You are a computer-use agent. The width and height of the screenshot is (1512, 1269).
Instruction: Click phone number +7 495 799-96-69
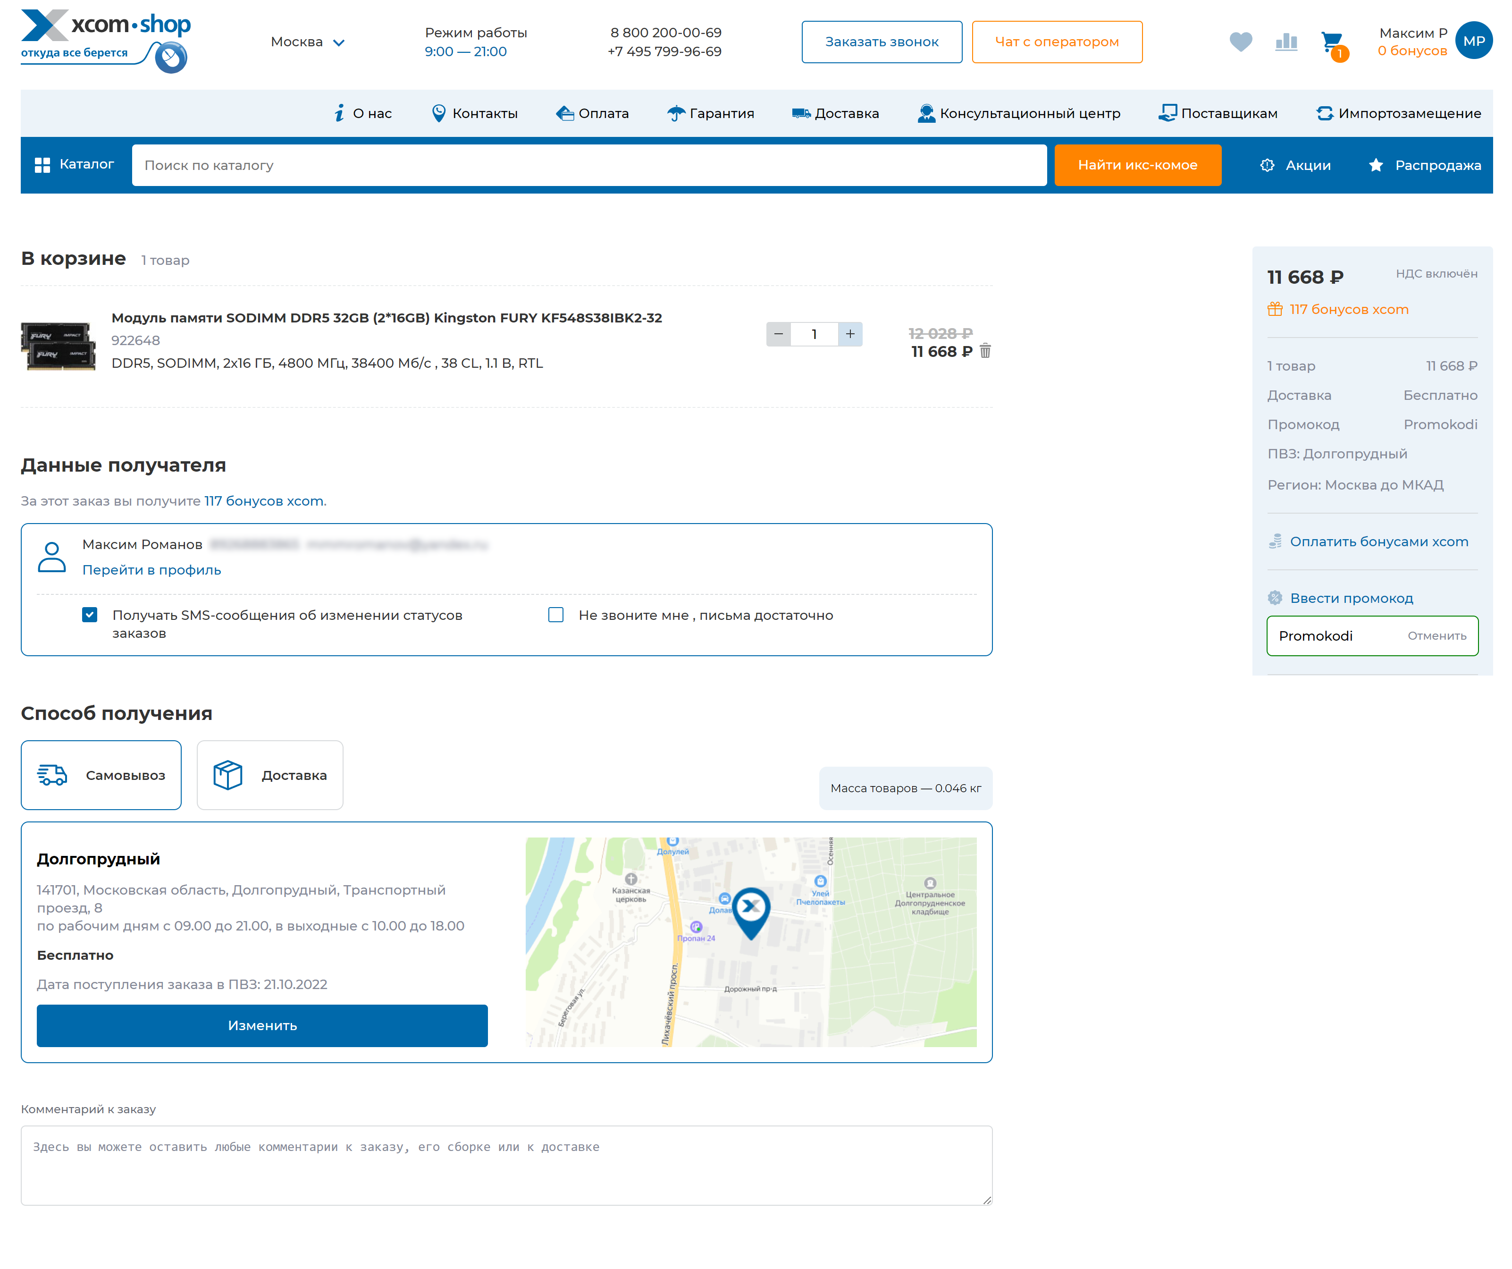(x=664, y=51)
